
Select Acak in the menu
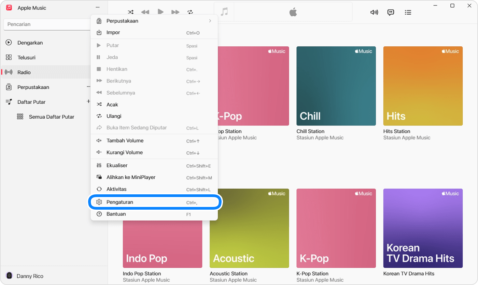coord(154,104)
